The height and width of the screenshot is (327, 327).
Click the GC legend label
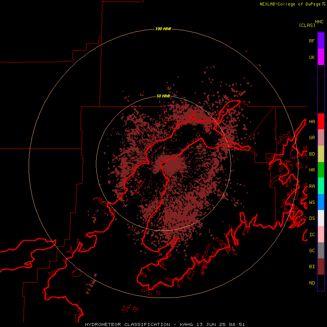click(x=312, y=251)
